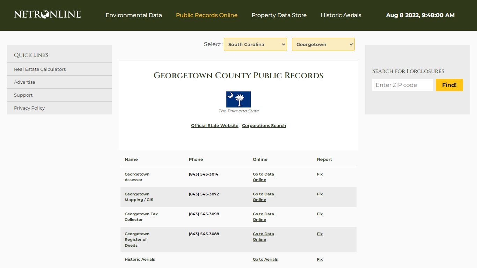Click phone number (843) 545-3098
This screenshot has height=268, width=477.
point(204,214)
